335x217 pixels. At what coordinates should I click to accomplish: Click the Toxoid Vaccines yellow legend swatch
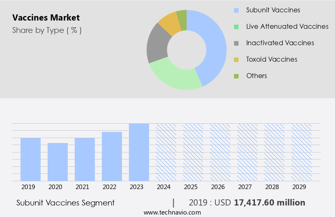tap(236, 60)
